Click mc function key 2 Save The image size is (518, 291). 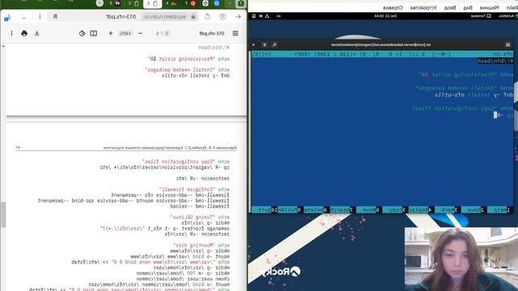point(473,210)
